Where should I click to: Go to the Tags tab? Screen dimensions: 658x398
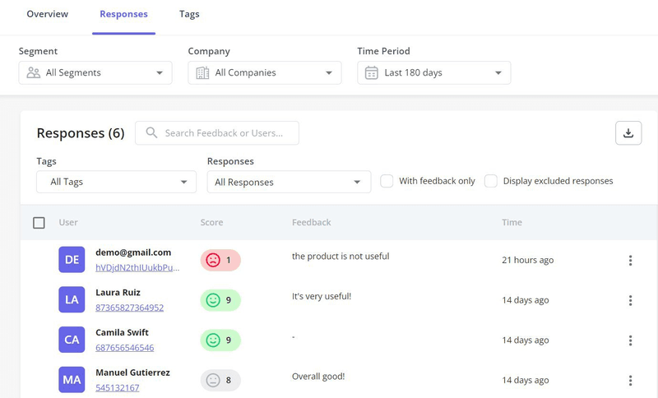189,14
